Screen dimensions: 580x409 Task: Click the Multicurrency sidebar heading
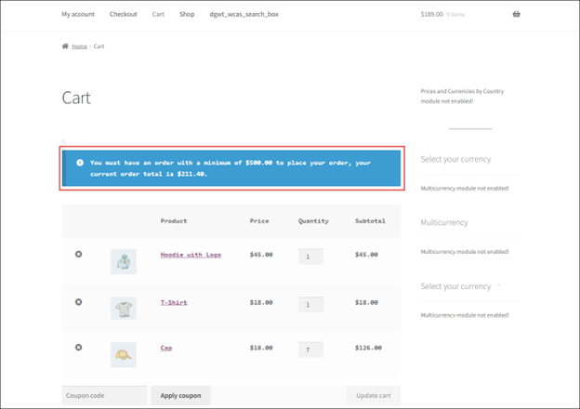(444, 222)
